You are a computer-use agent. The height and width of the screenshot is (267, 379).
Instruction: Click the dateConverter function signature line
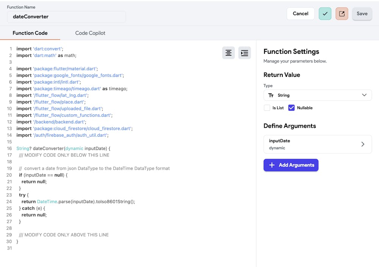click(63, 148)
